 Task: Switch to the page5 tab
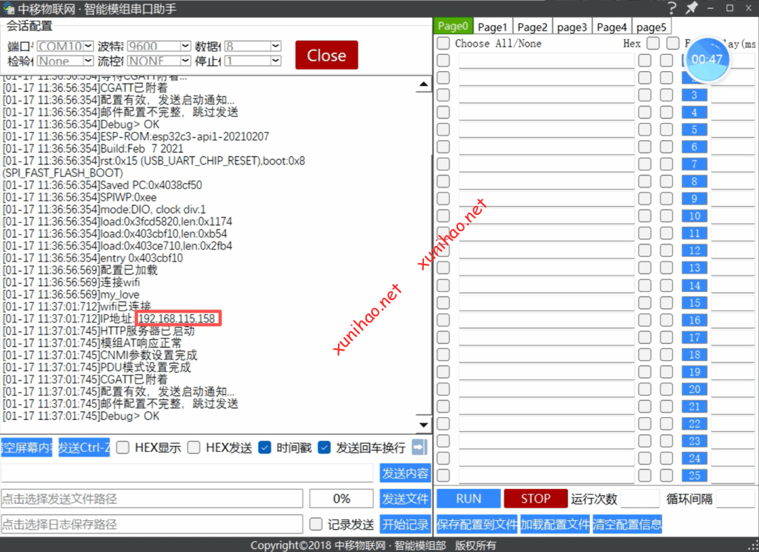point(651,27)
